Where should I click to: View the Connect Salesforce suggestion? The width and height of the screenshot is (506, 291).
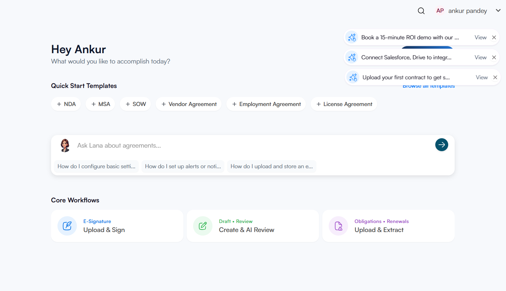[480, 57]
